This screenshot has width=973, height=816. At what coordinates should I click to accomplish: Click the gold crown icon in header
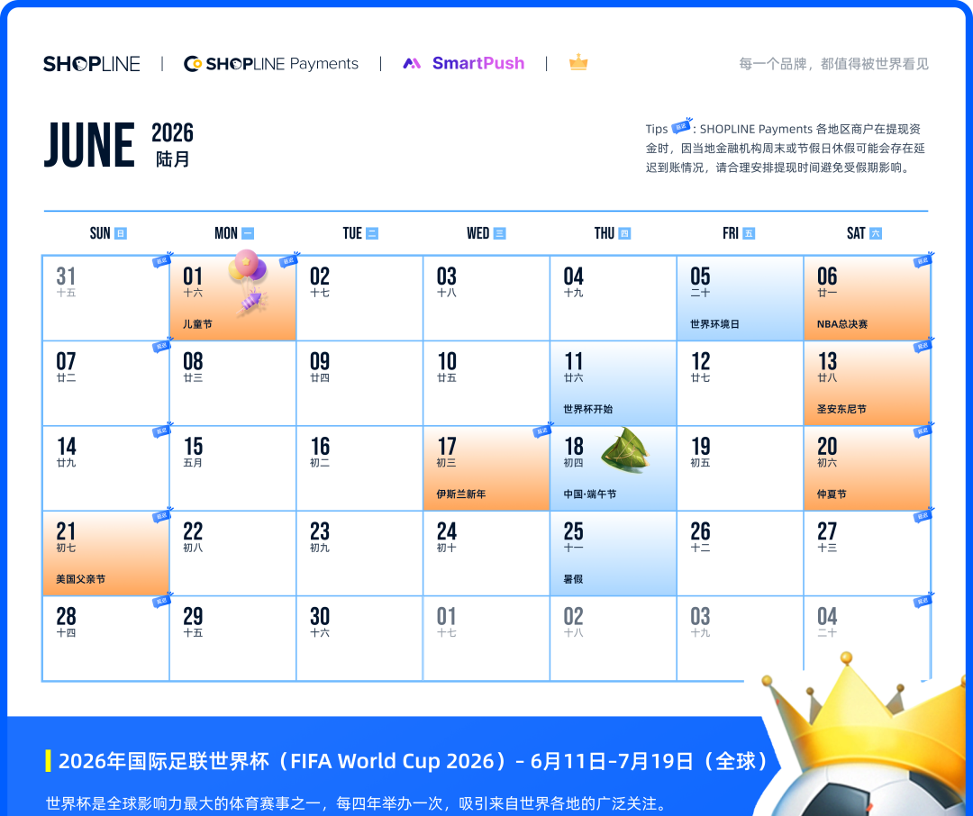[x=578, y=63]
